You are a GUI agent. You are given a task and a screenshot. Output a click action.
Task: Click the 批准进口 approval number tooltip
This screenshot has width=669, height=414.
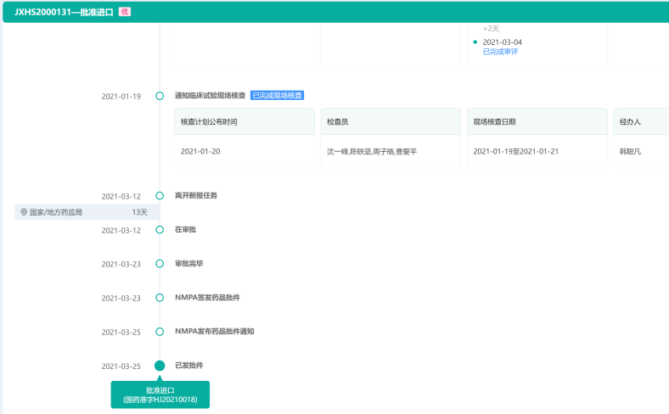tap(160, 394)
